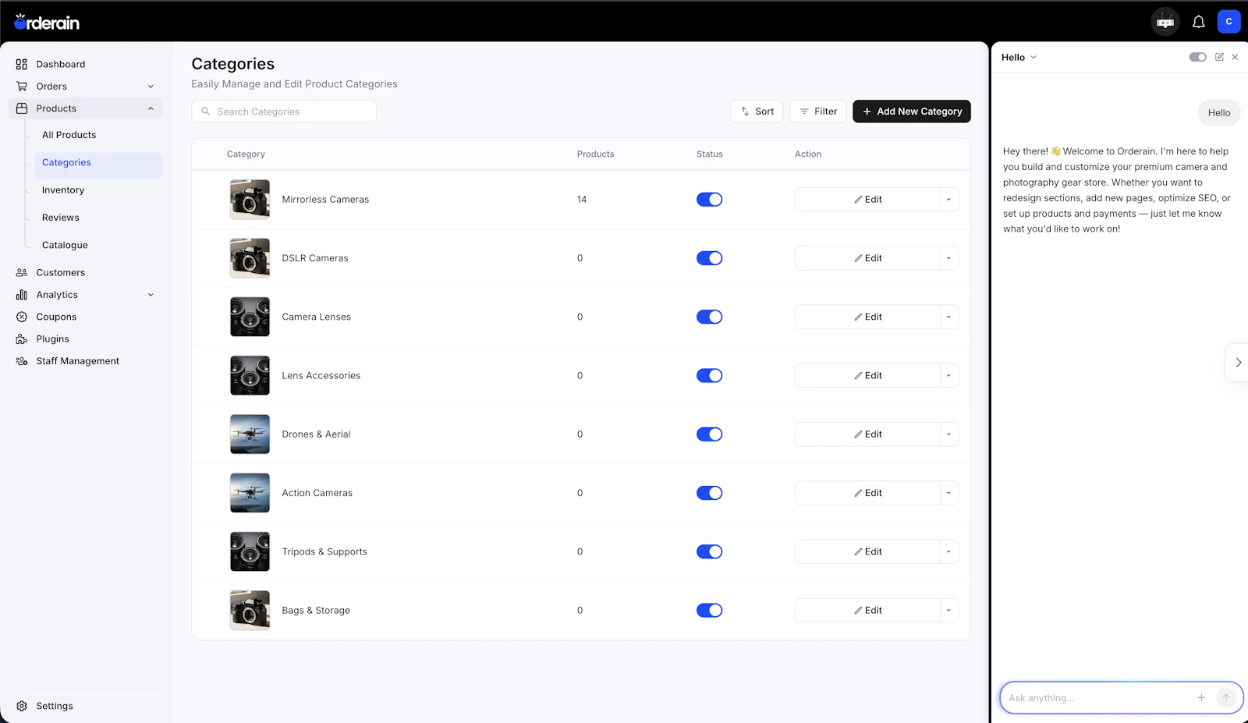Toggle Bags & Storage status switch

[x=709, y=611]
